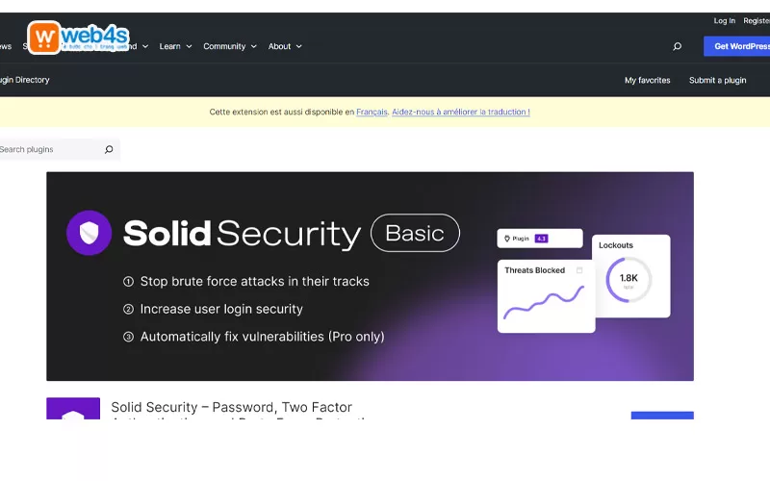Screen dimensions: 770x481
Task: Click the Basic badge in banner
Action: pyautogui.click(x=415, y=233)
